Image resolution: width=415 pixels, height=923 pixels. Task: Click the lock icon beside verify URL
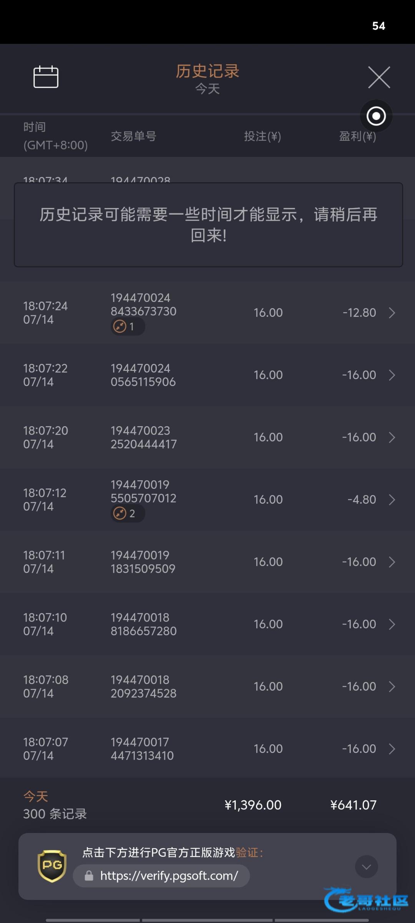click(x=89, y=876)
